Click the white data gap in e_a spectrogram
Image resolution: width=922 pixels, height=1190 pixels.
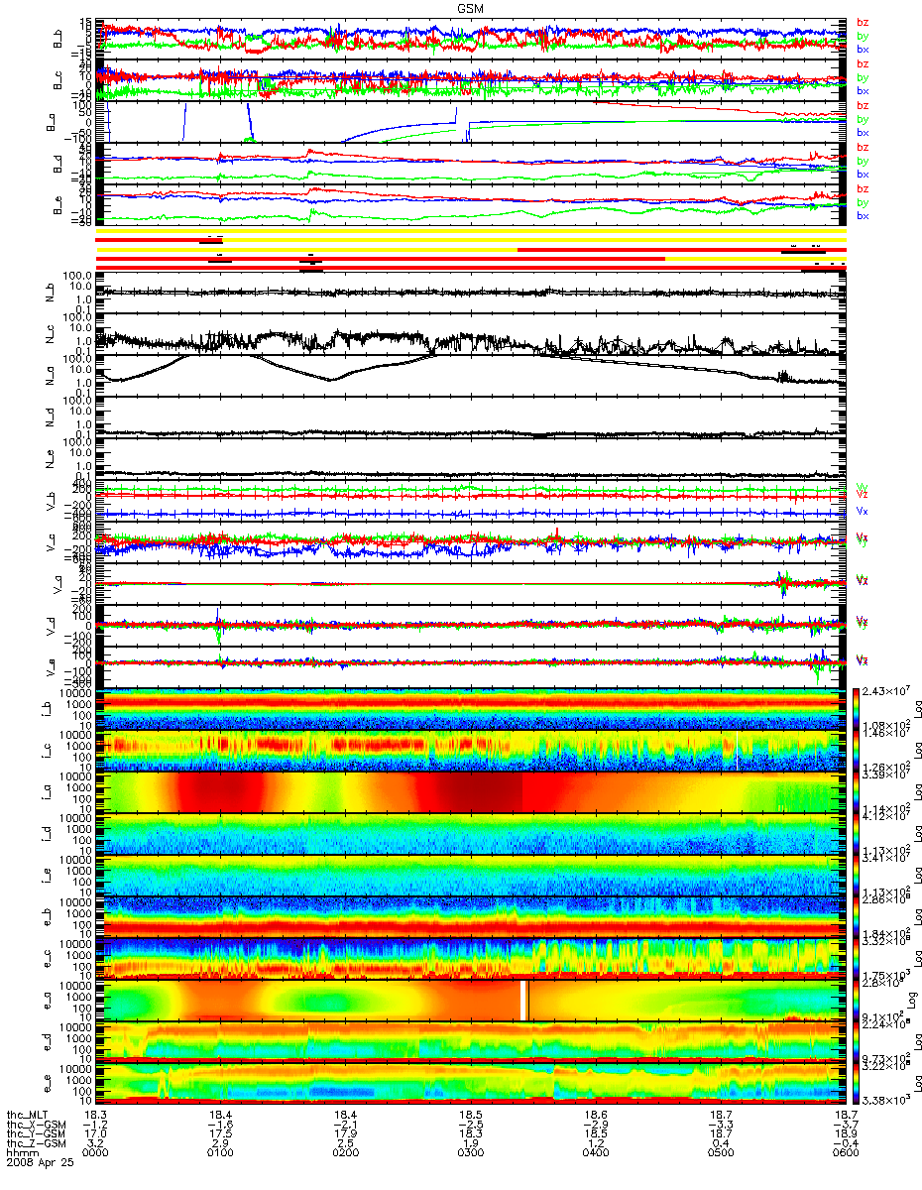[522, 1000]
